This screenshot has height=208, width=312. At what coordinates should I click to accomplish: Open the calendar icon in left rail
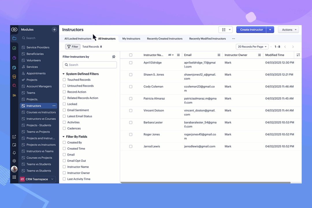14,145
